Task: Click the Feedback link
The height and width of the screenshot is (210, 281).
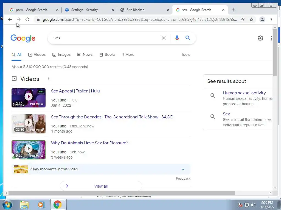Action: pos(183,178)
